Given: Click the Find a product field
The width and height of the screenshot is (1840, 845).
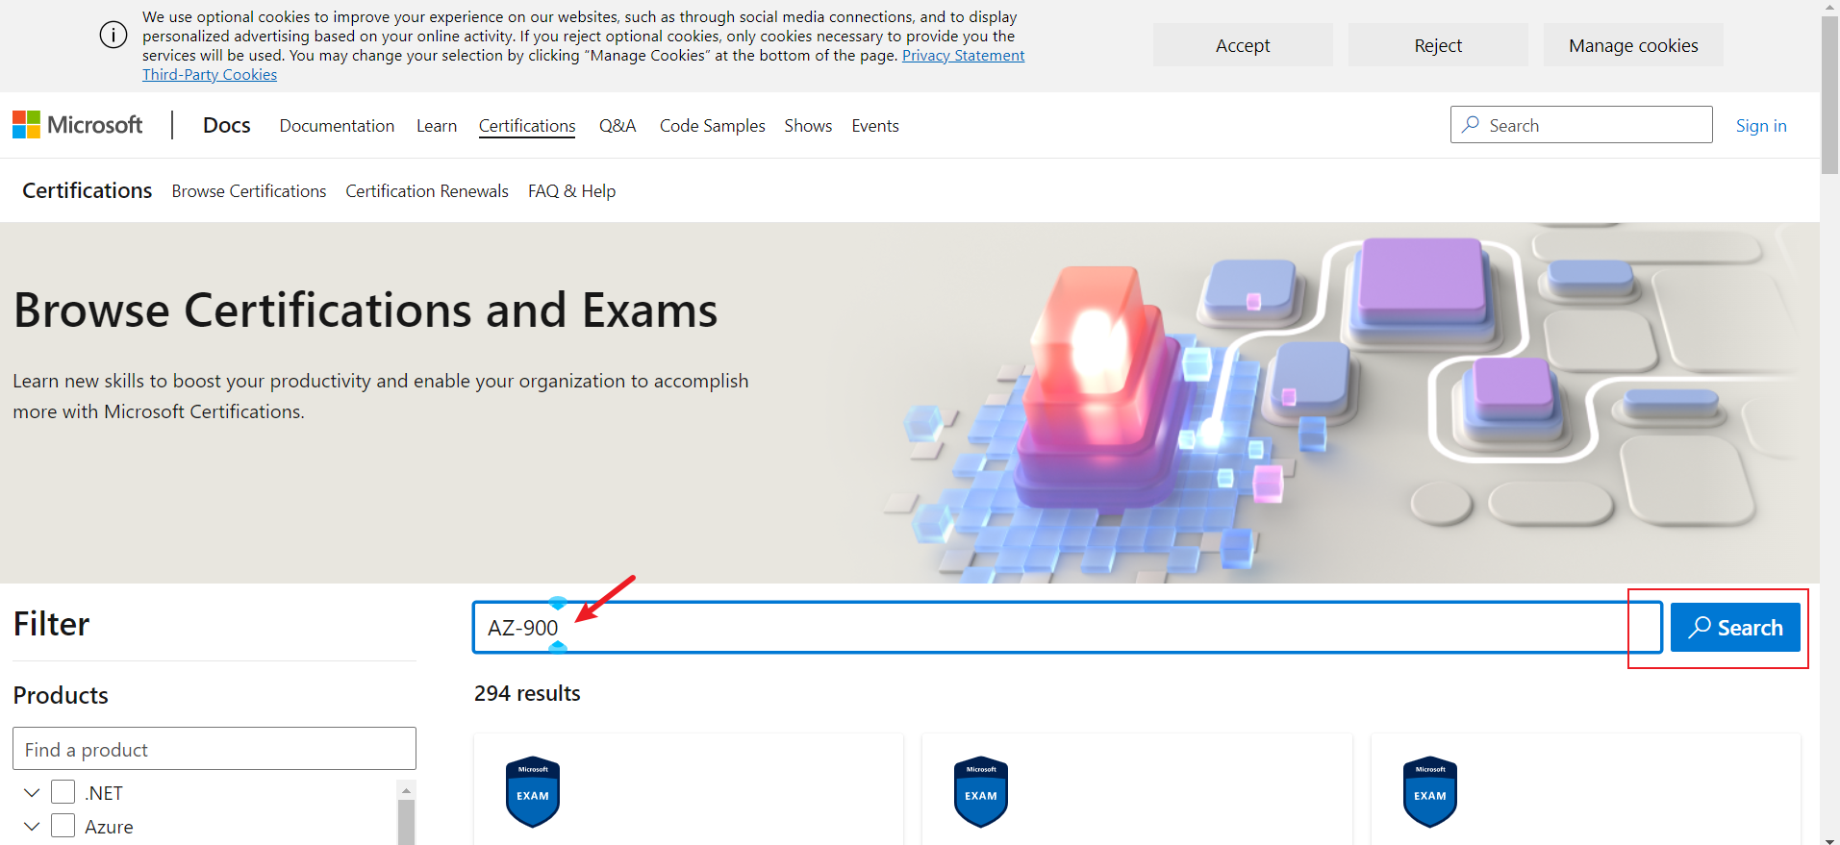Looking at the screenshot, I should tap(214, 749).
